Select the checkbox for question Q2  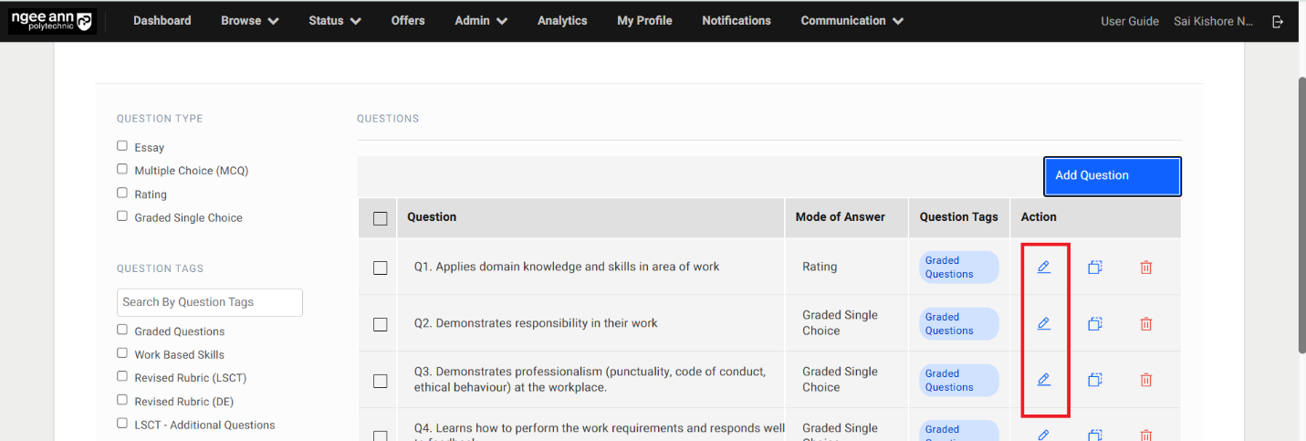[381, 324]
